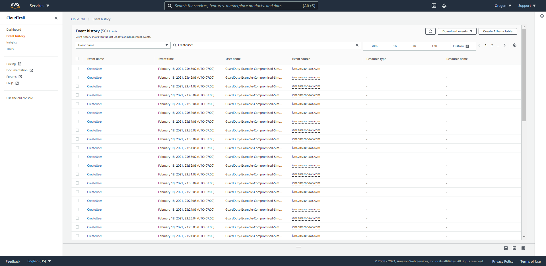Focus the AWS services search field
This screenshot has width=546, height=266.
(x=241, y=6)
